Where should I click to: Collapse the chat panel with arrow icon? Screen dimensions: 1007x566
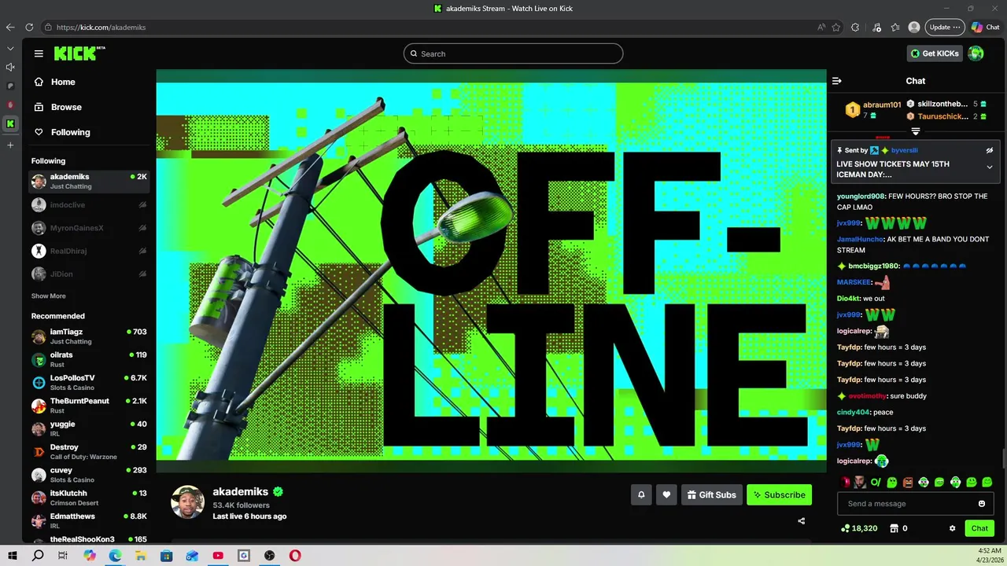(x=837, y=81)
